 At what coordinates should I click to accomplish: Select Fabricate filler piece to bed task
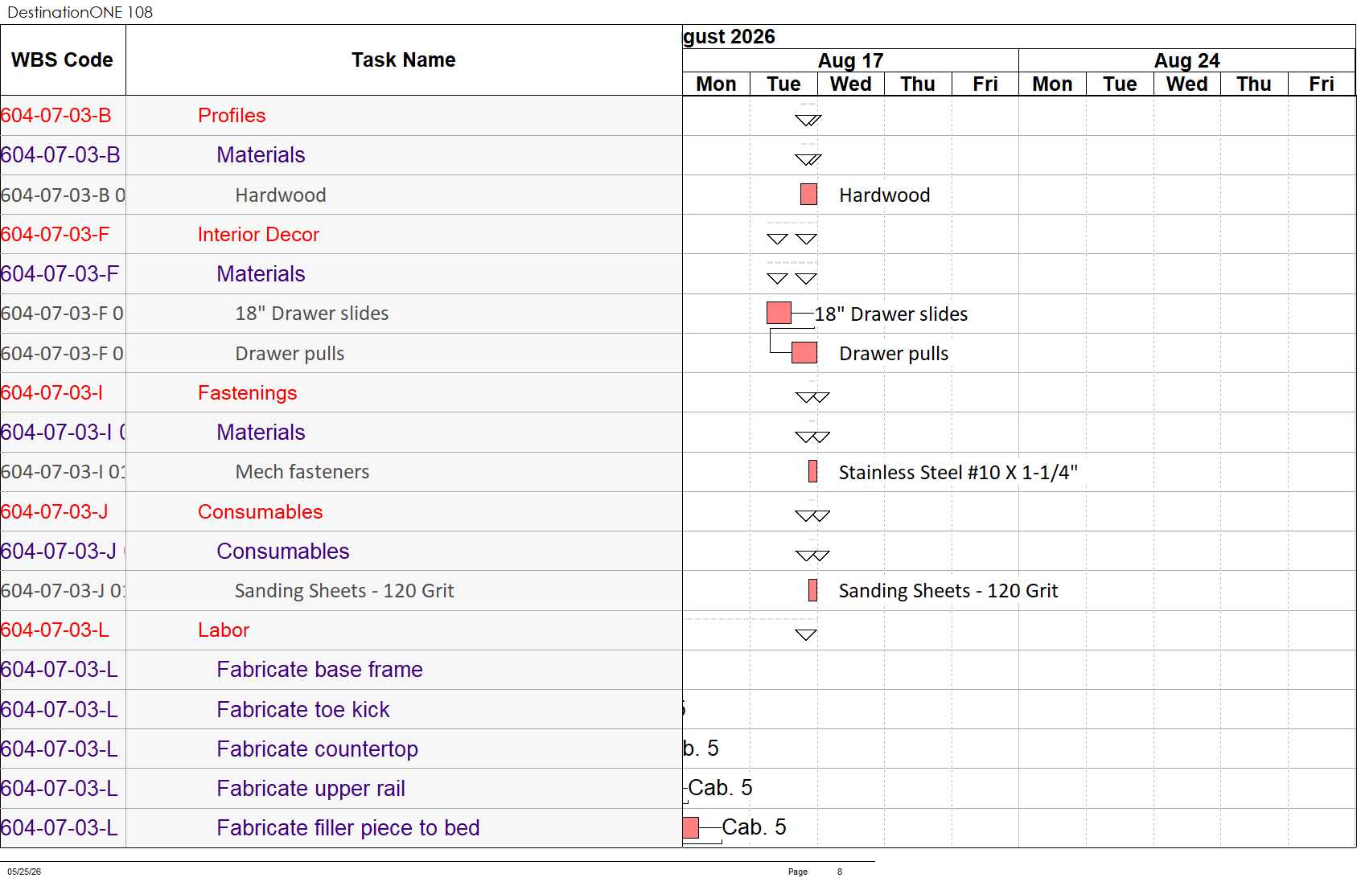pyautogui.click(x=348, y=828)
